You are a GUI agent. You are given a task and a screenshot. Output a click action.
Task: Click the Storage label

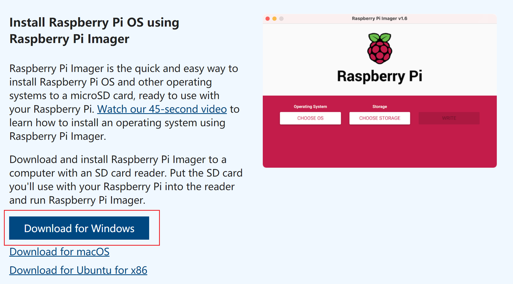[380, 106]
